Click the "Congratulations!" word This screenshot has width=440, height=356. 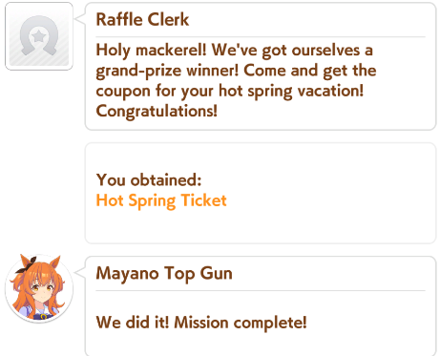pos(157,112)
